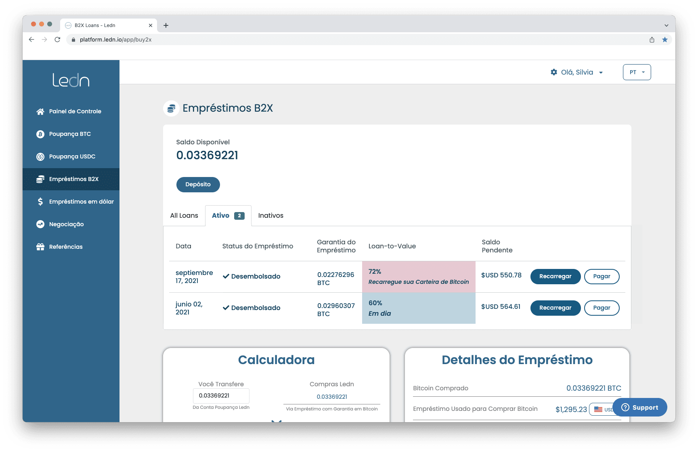This screenshot has height=454, width=698.
Task: Click the padlock site info icon
Action: [x=73, y=40]
